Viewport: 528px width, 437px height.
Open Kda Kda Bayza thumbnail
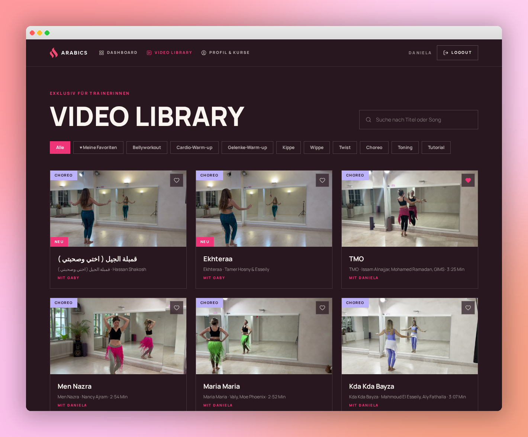pos(410,336)
